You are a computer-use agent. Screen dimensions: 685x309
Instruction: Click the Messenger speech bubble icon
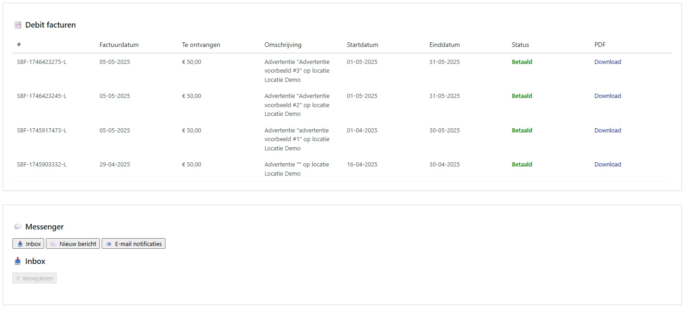pyautogui.click(x=18, y=227)
